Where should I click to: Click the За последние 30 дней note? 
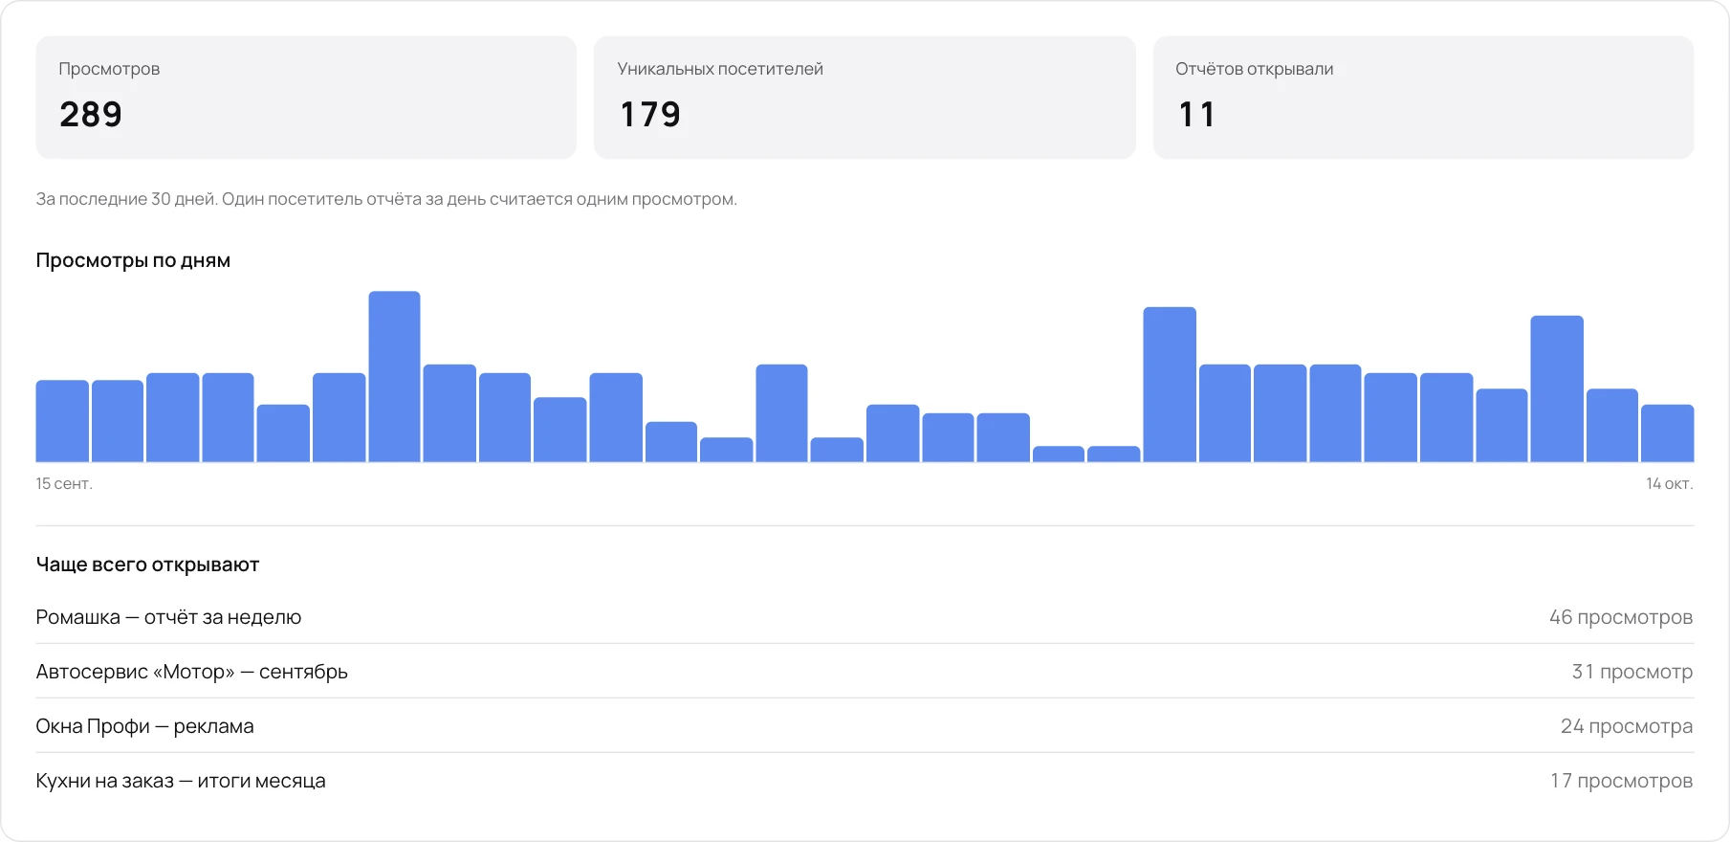(386, 199)
